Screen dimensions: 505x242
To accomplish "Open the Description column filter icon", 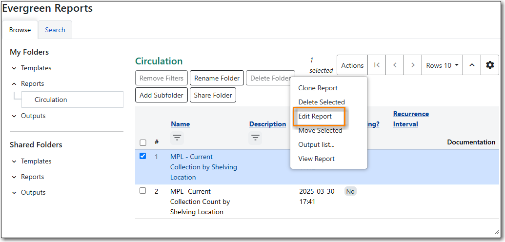I will coord(255,138).
